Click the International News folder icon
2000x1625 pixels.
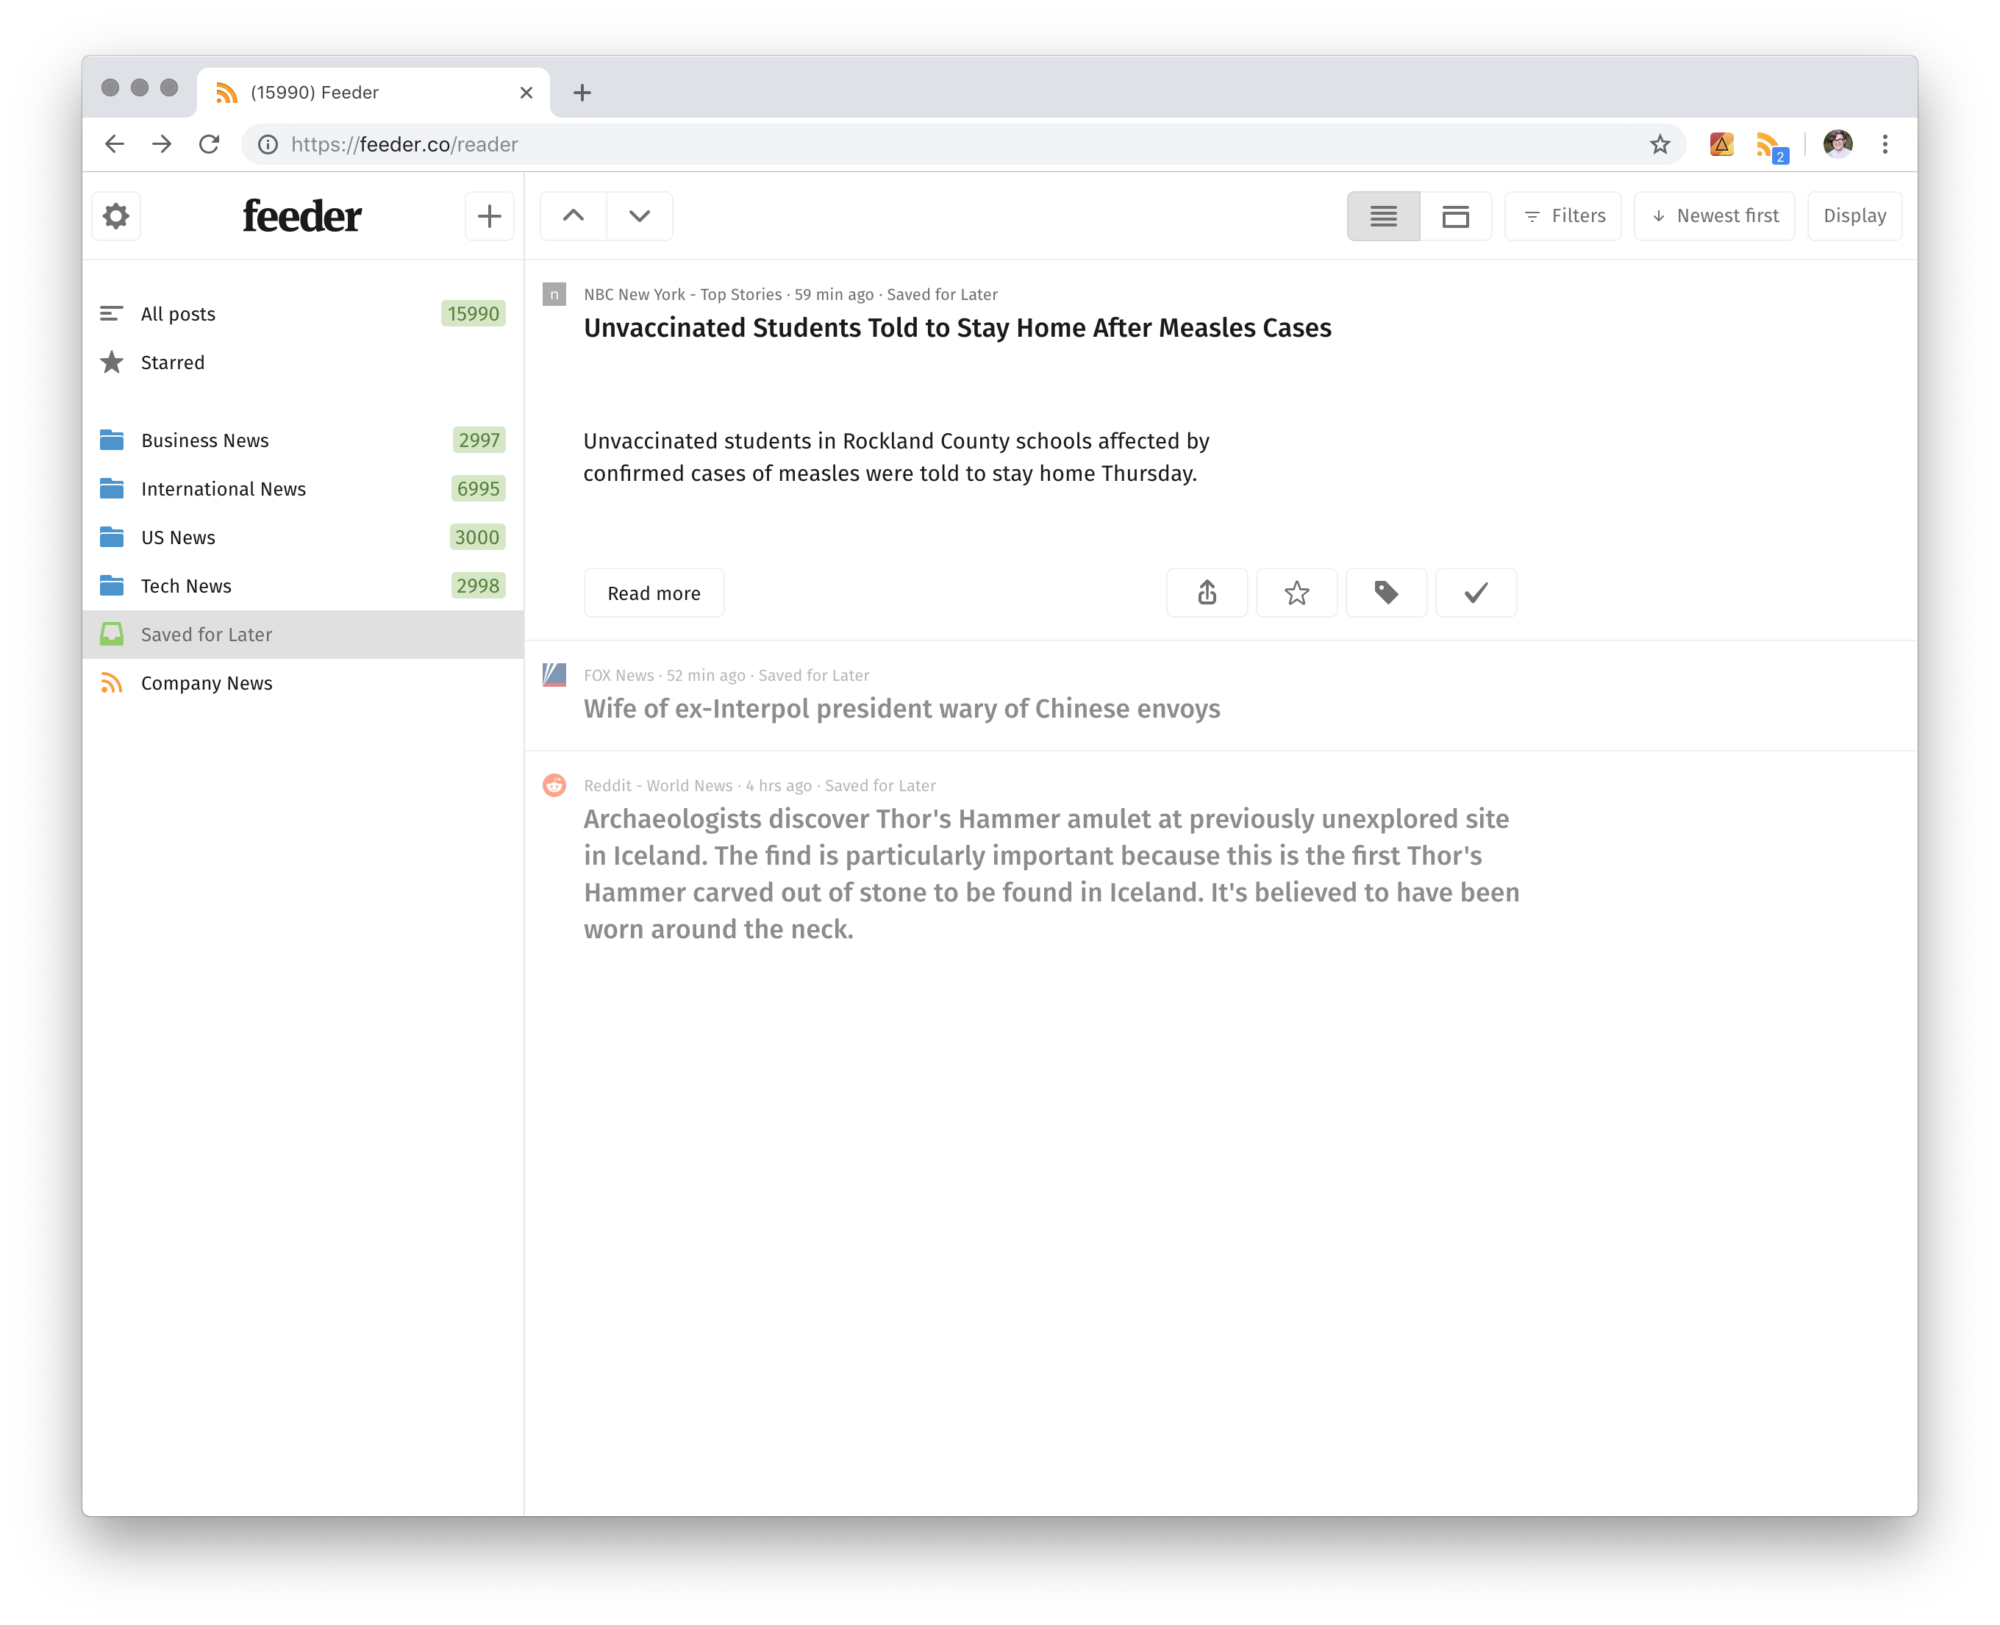[111, 489]
